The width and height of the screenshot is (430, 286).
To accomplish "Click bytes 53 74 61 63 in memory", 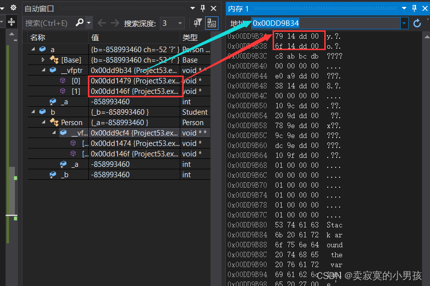I will (x=297, y=225).
